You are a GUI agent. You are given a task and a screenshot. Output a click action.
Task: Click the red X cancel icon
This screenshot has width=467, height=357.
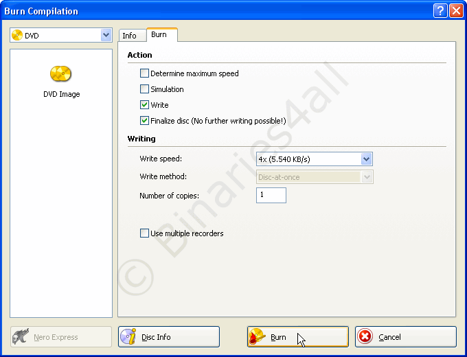pyautogui.click(x=365, y=337)
